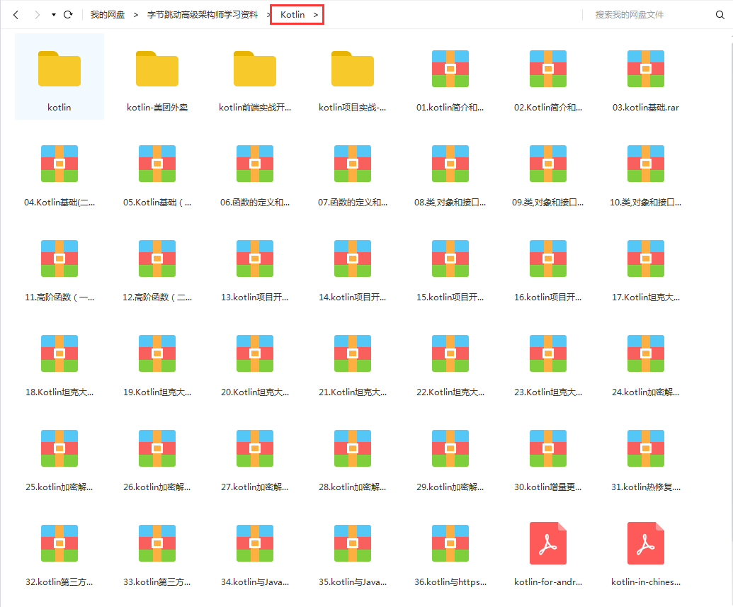Image resolution: width=733 pixels, height=607 pixels.
Task: Select archive 07.函数的定义和...
Action: pos(353,171)
